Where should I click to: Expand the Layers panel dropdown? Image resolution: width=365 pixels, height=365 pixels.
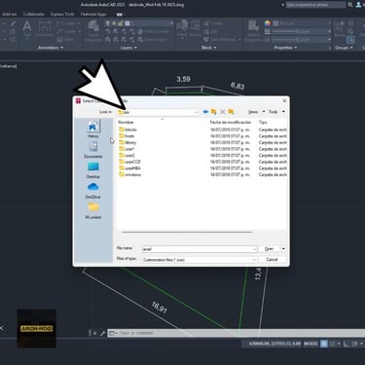[x=128, y=48]
